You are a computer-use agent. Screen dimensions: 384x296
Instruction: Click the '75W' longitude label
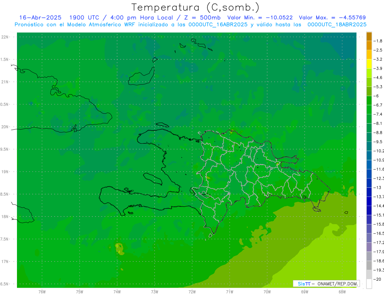[x=80, y=292]
